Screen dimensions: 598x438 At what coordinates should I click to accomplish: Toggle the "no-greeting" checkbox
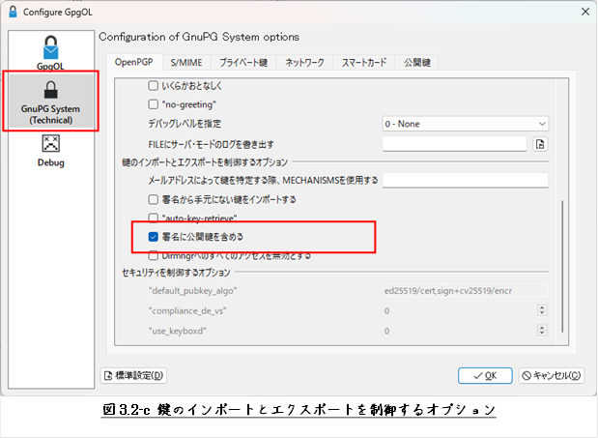pos(153,103)
